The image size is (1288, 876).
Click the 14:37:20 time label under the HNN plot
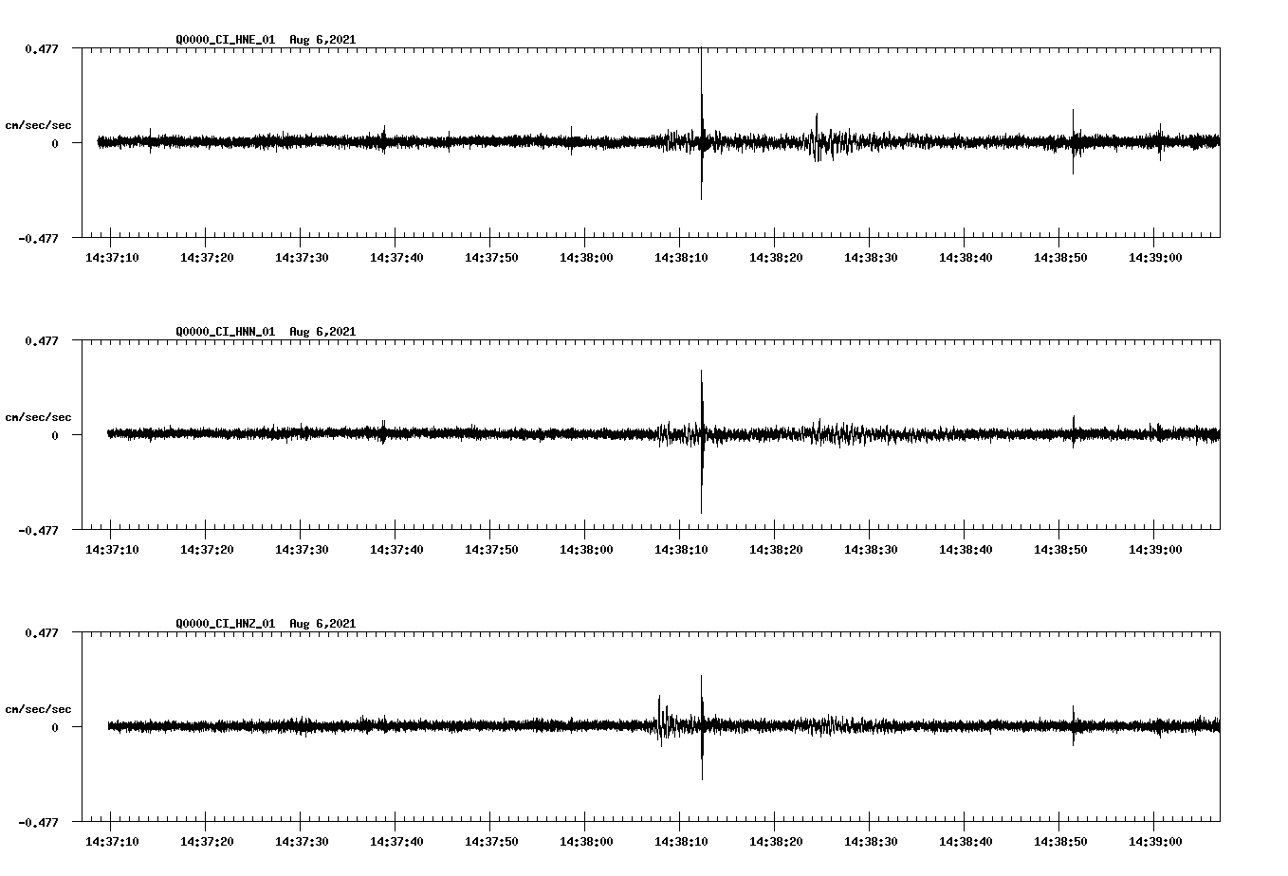[207, 550]
